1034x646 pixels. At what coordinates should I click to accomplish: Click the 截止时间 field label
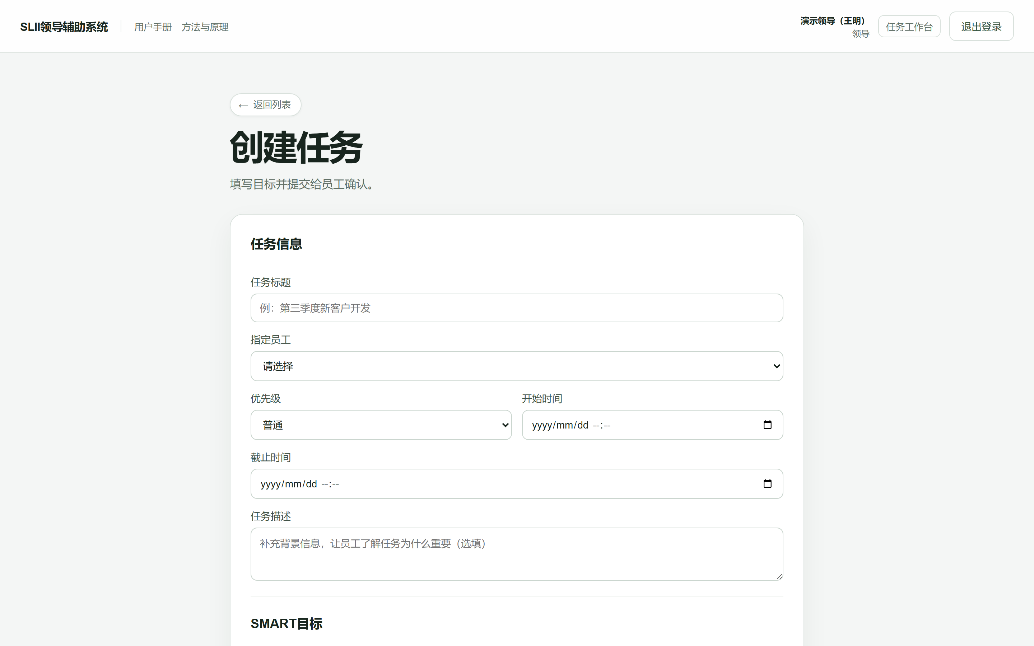tap(270, 458)
